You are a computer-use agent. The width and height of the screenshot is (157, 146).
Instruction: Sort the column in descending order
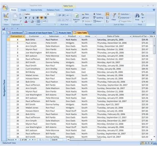click(x=107, y=17)
